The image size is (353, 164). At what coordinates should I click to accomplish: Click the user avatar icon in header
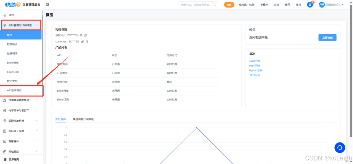(x=322, y=5)
